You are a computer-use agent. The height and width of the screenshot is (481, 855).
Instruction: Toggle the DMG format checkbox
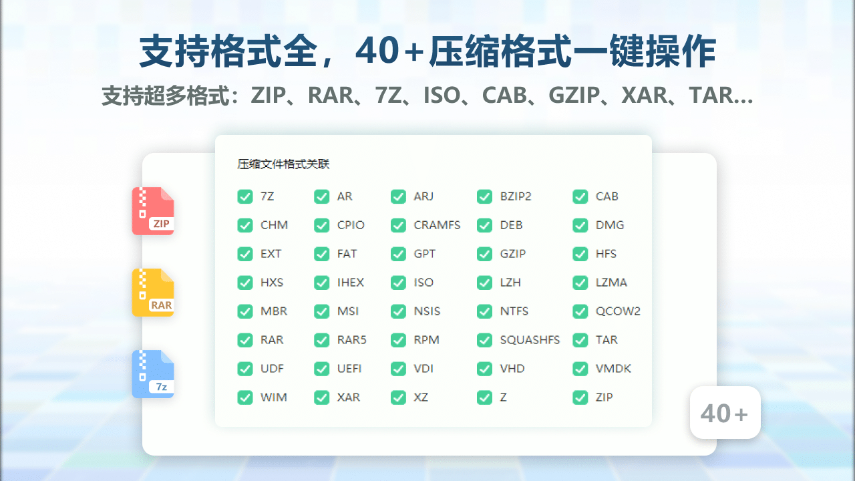tap(580, 225)
